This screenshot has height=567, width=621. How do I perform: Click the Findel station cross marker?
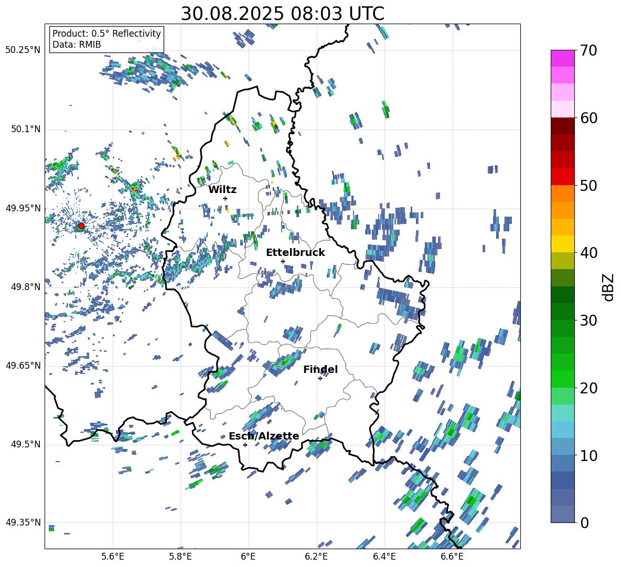coord(320,379)
